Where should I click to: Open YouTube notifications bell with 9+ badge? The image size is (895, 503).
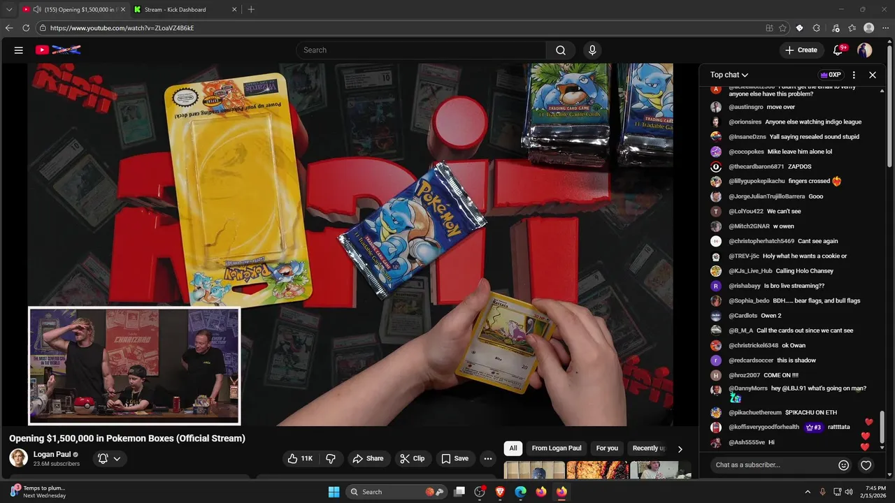coord(838,50)
